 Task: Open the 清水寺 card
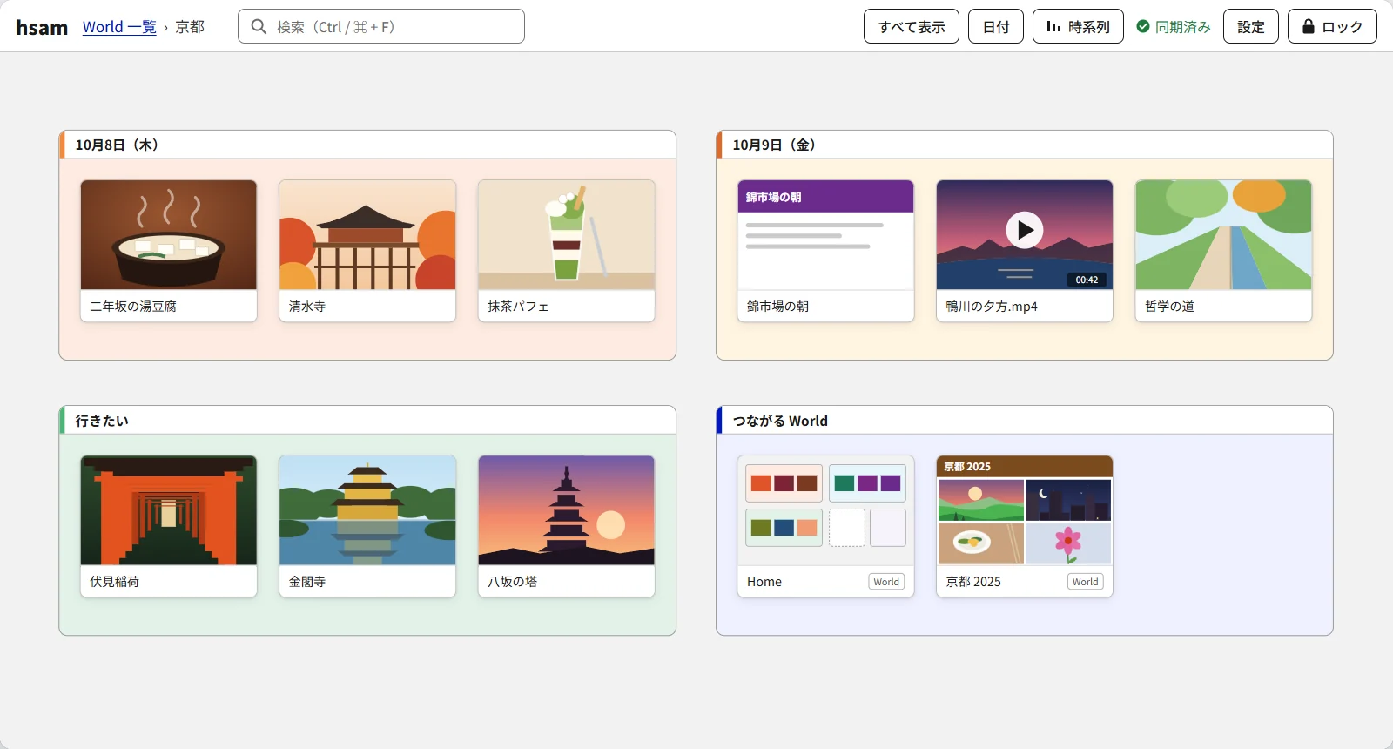click(367, 251)
